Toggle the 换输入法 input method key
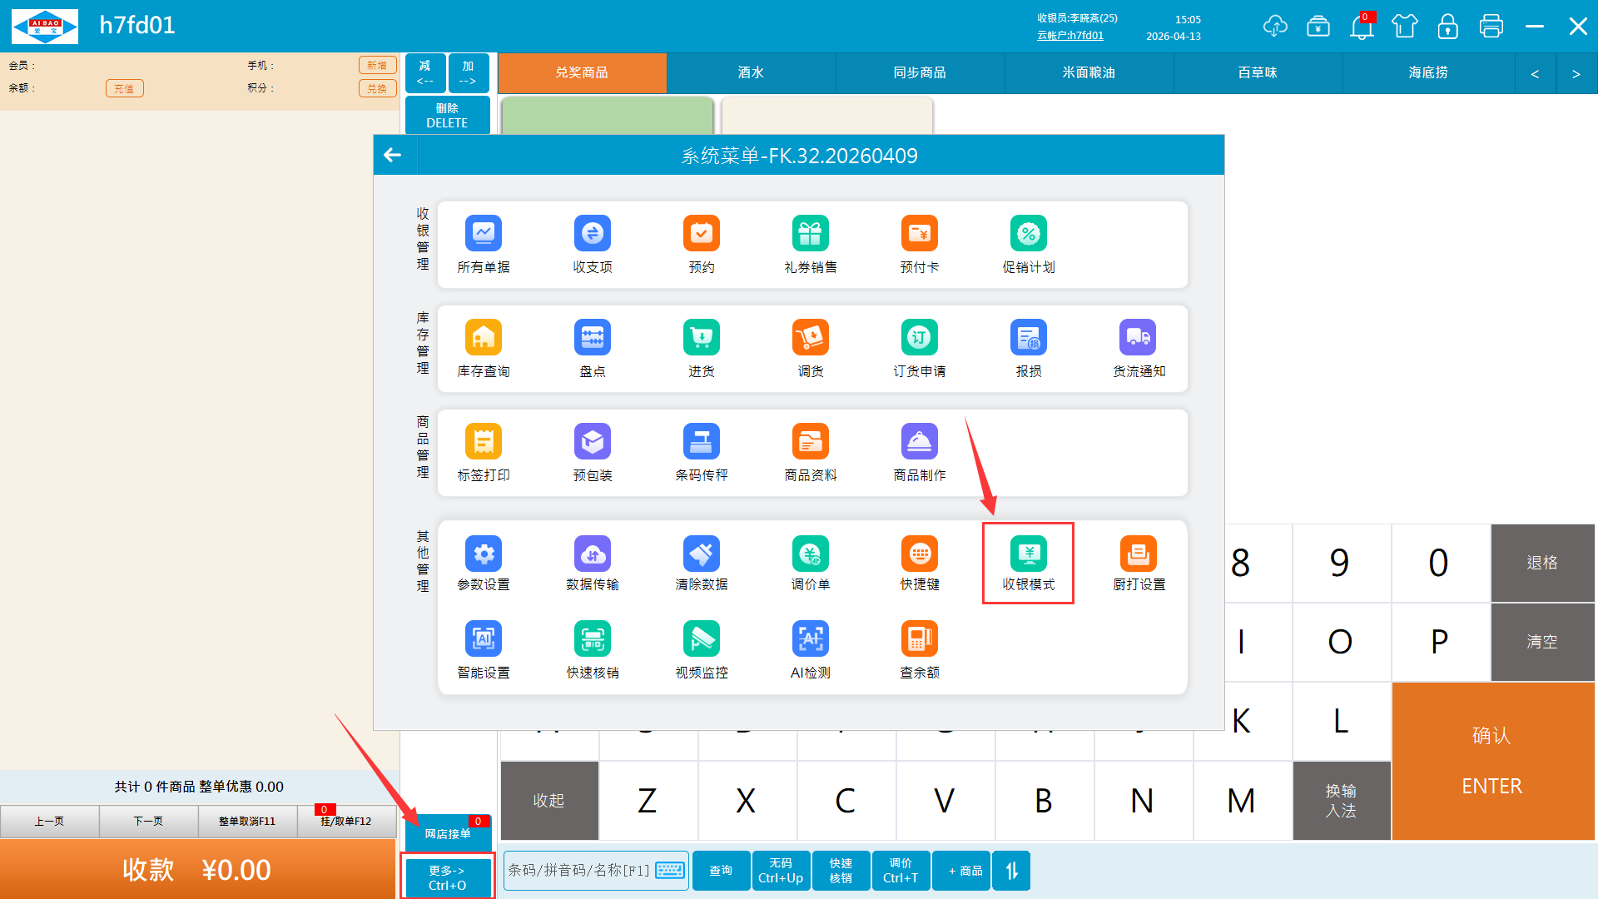1598x899 pixels. click(1341, 800)
